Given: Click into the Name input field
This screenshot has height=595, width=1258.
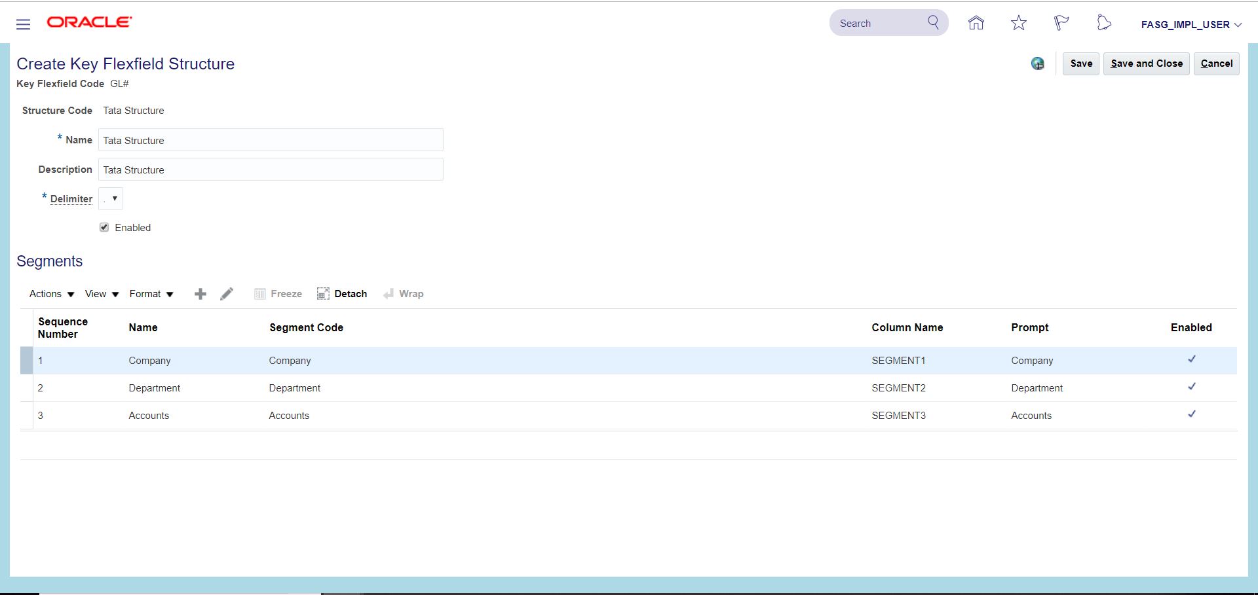Looking at the screenshot, I should coord(271,140).
